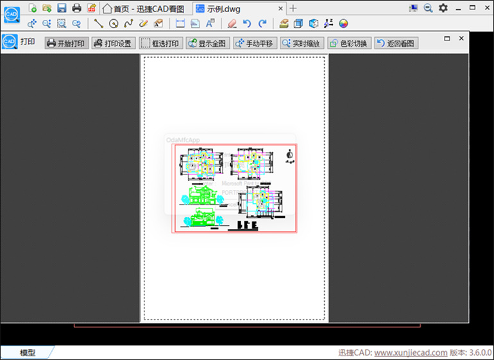Click 显示全图 to show the full drawing
Image resolution: width=494 pixels, height=360 pixels.
point(207,43)
